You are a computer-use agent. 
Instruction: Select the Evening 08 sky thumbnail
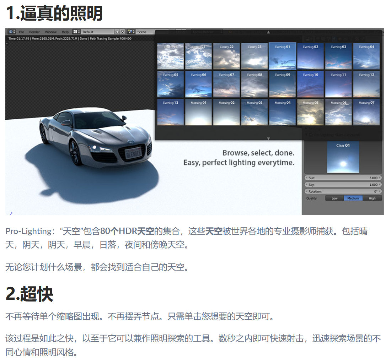pos(254,84)
